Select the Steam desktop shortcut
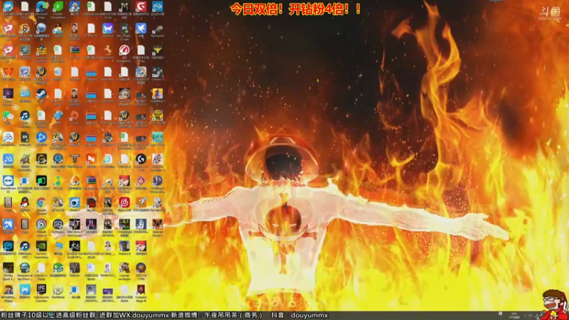Viewport: 569px width, 320px height. pos(41,94)
